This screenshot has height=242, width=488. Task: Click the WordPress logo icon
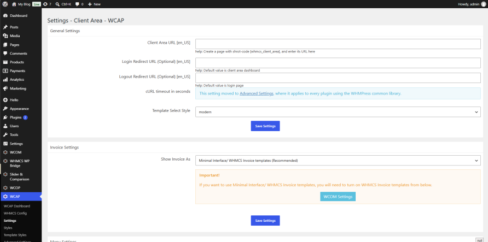[x=5, y=4]
